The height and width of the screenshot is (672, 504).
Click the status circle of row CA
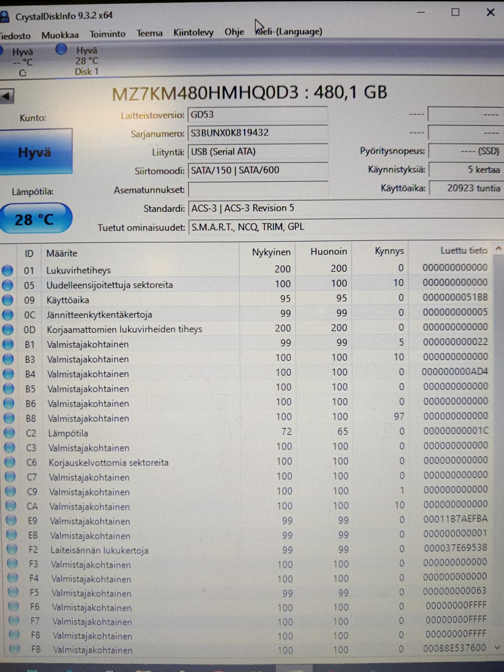click(x=11, y=507)
